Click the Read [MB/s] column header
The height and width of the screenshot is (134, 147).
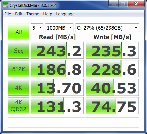[57, 37]
